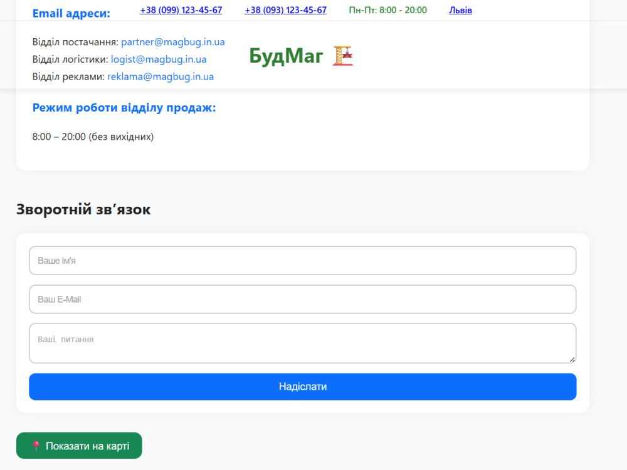The height and width of the screenshot is (470, 627).
Task: Select the Зворотній зв'язок heading
Action: tap(83, 209)
